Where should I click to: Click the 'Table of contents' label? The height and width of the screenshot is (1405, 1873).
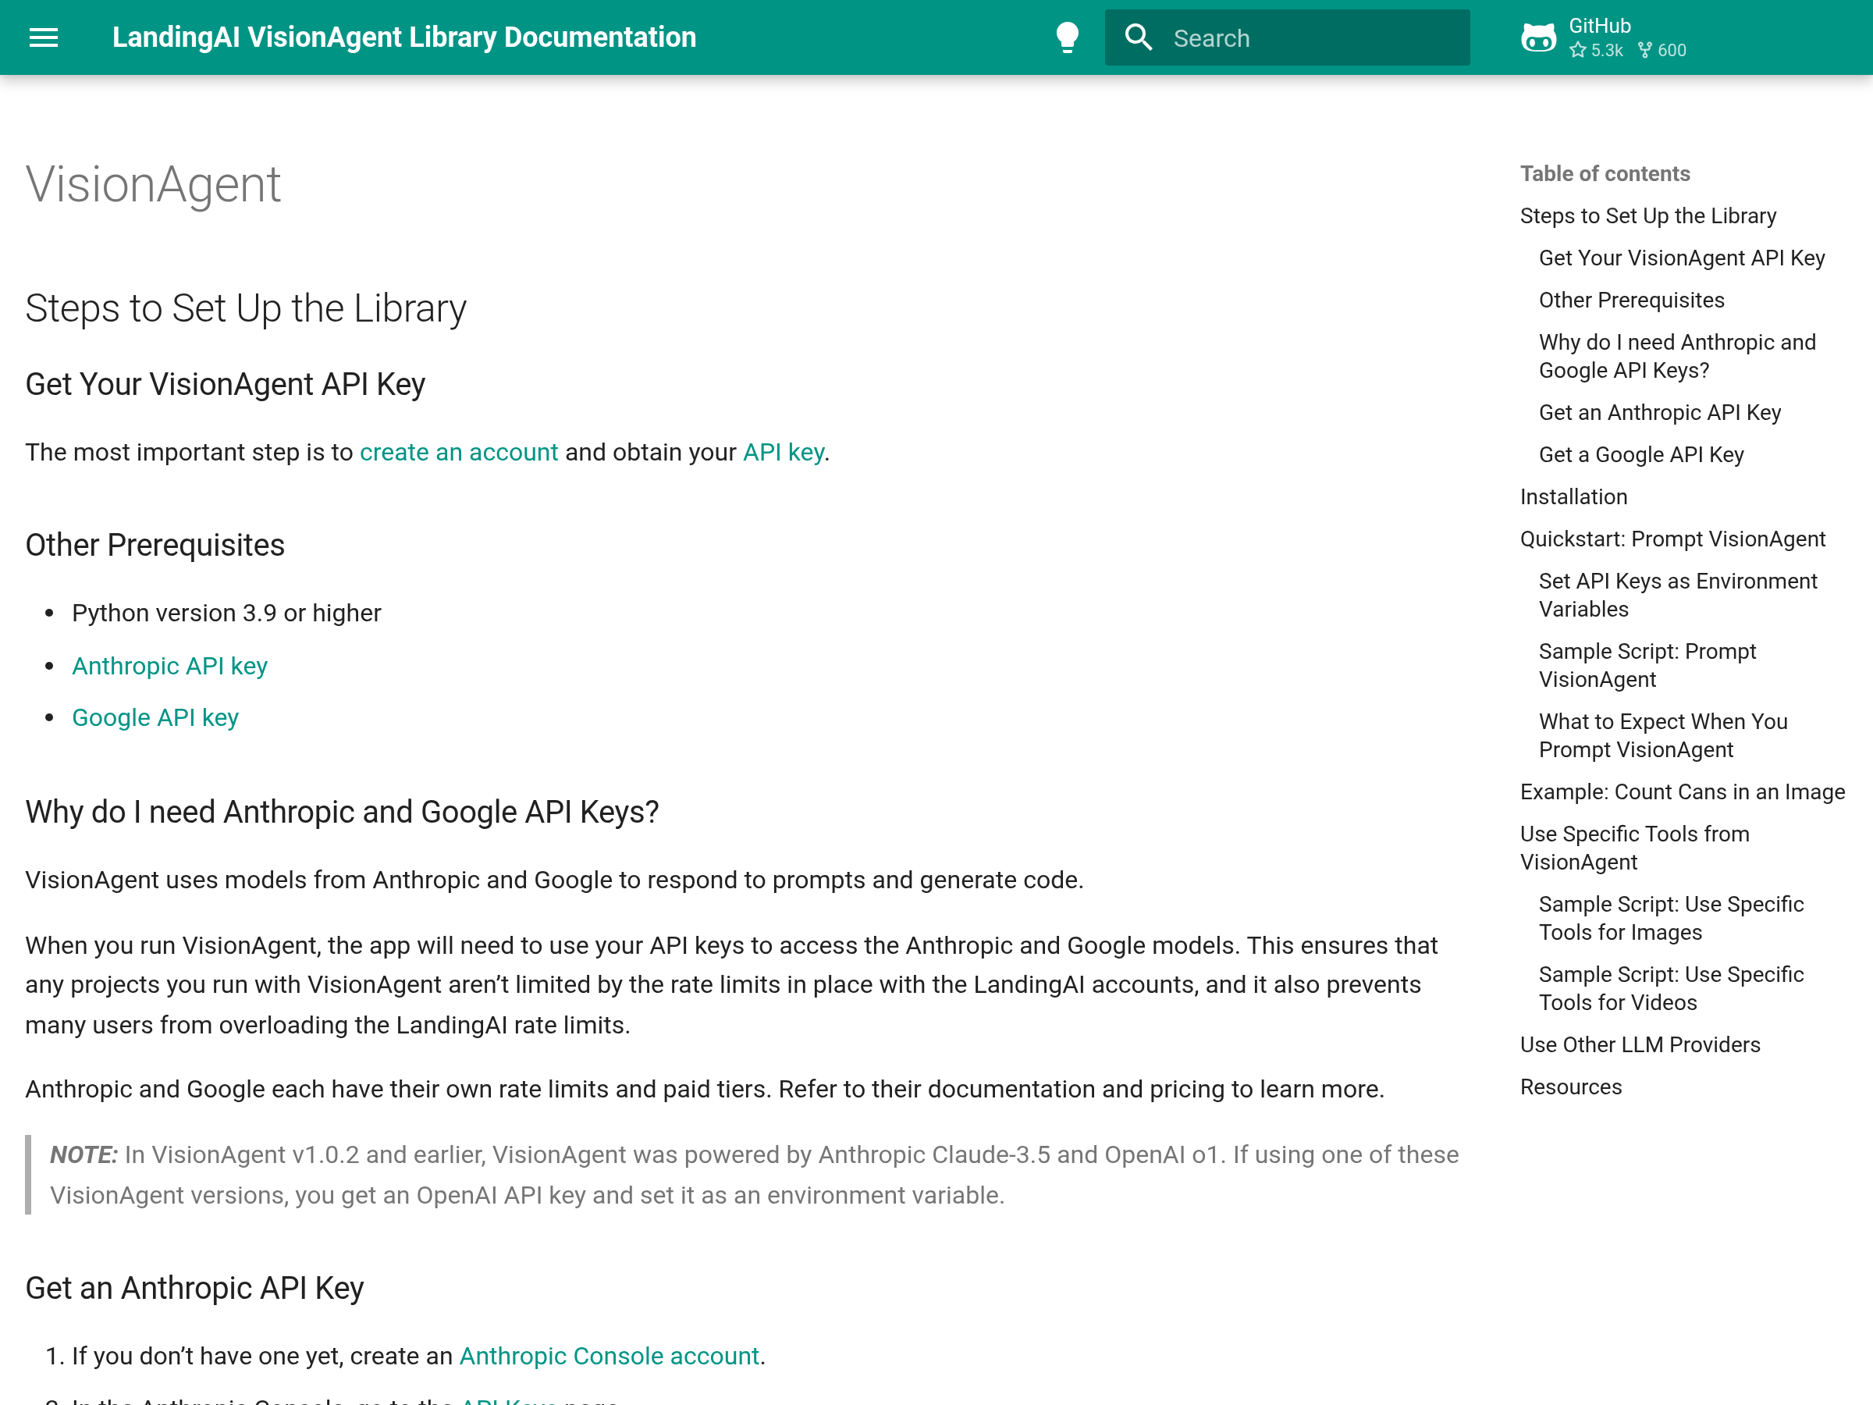click(x=1605, y=173)
